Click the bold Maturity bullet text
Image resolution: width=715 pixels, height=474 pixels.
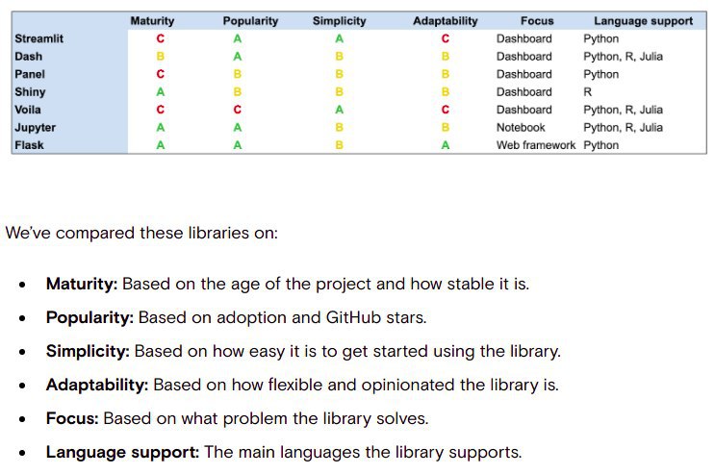[x=82, y=284]
